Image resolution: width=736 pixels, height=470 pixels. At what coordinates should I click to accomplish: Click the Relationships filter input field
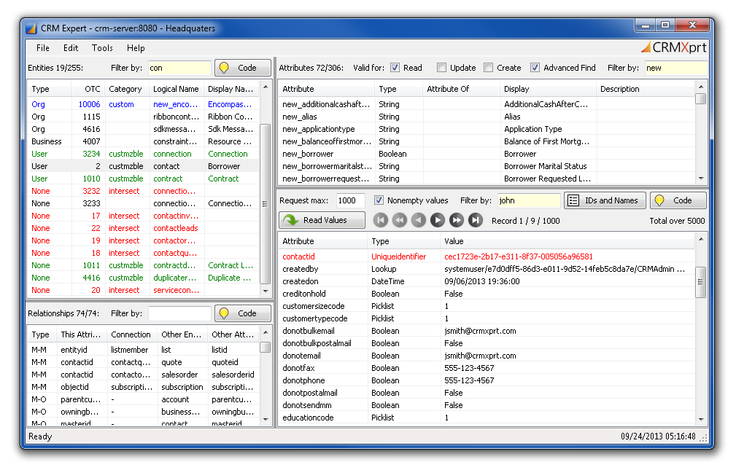[x=179, y=313]
